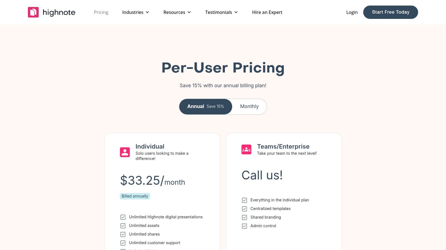
Task: Click checkmark icon beside Centralized templates
Action: (244, 209)
